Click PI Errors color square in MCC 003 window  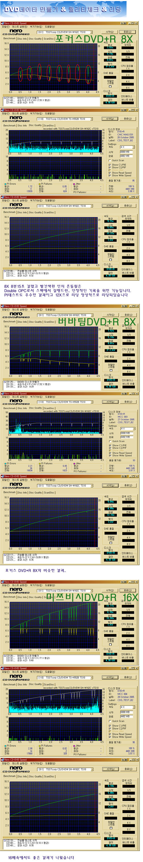(x=6, y=463)
